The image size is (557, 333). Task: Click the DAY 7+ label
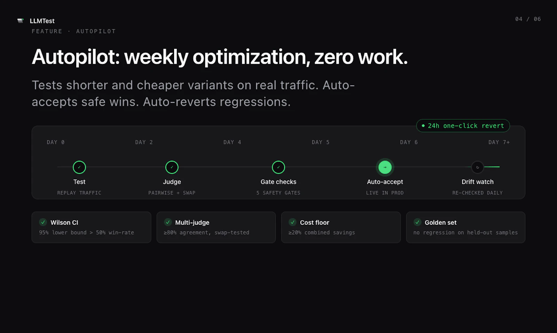pos(499,142)
